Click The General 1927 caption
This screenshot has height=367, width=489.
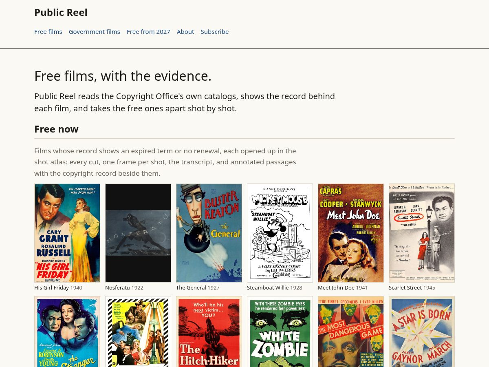(198, 287)
